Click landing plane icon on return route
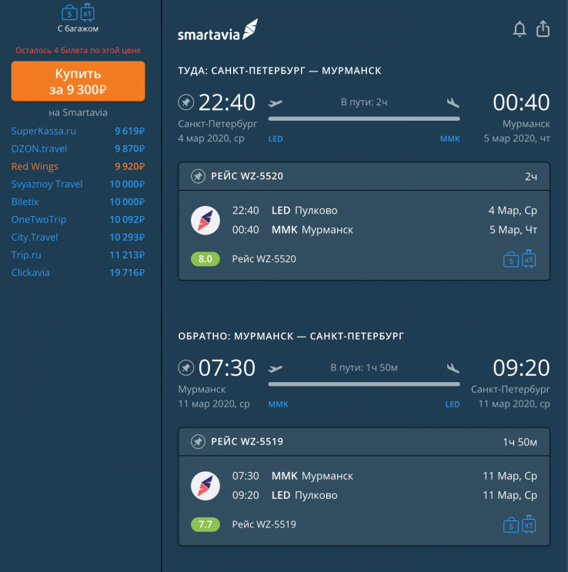The width and height of the screenshot is (568, 572). coord(453,368)
